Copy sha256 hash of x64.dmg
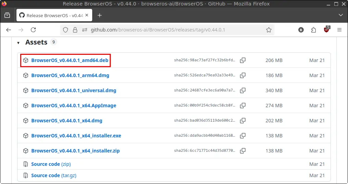The height and width of the screenshot is (184, 348). pyautogui.click(x=243, y=121)
